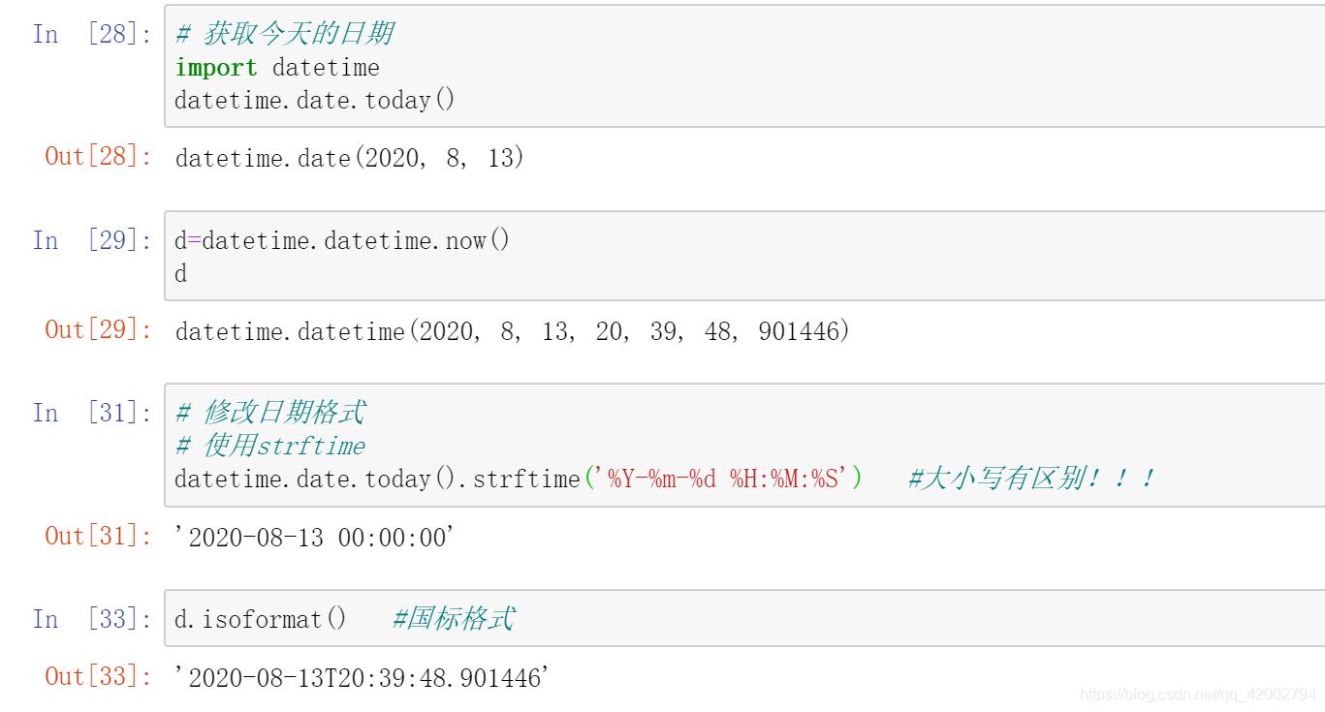Click the In [31] prompt label
This screenshot has height=712, width=1325.
click(x=92, y=413)
